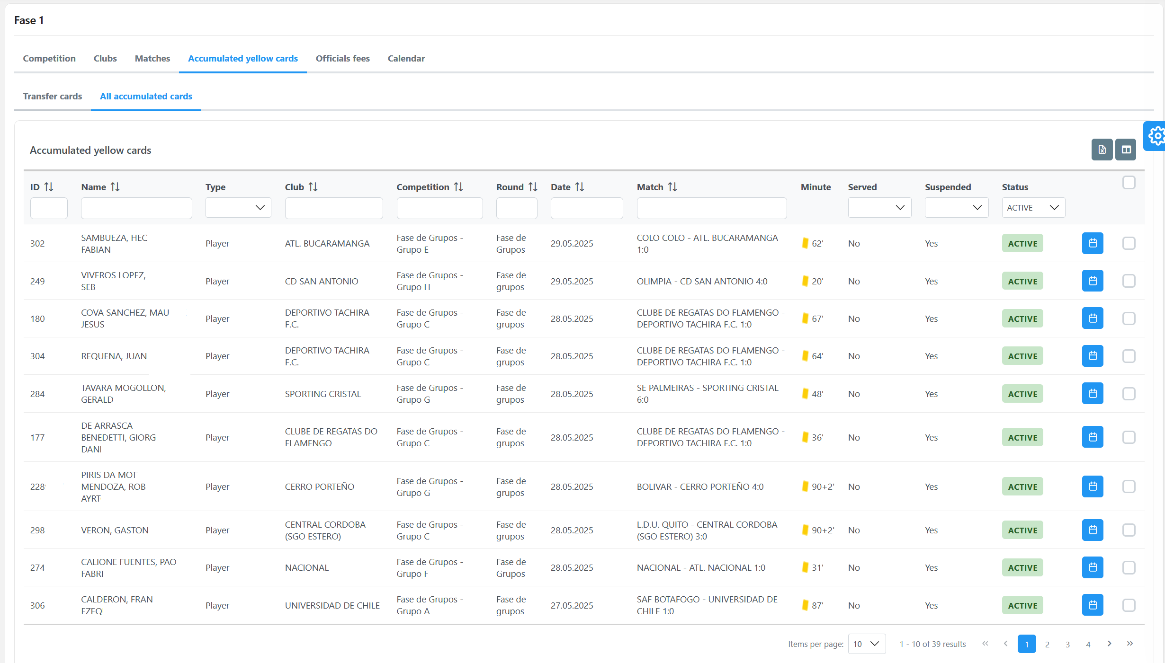The width and height of the screenshot is (1165, 663).
Task: Check the box for VIVEROS LOPEZ row
Action: [x=1129, y=281]
